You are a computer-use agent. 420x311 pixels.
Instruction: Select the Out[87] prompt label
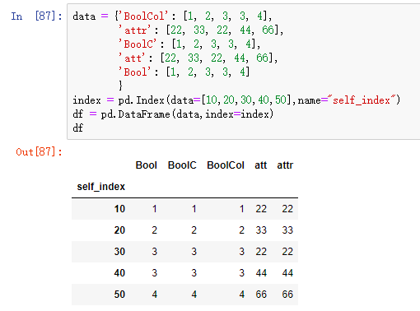tap(40, 151)
